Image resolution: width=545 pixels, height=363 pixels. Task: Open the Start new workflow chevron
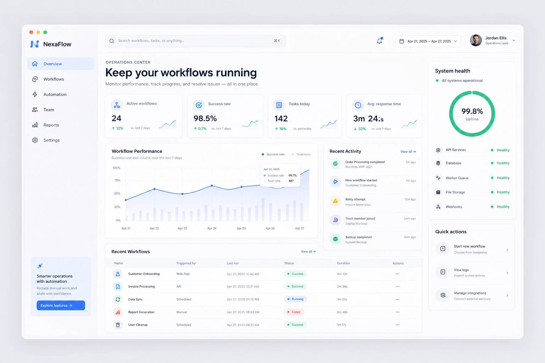pyautogui.click(x=507, y=250)
